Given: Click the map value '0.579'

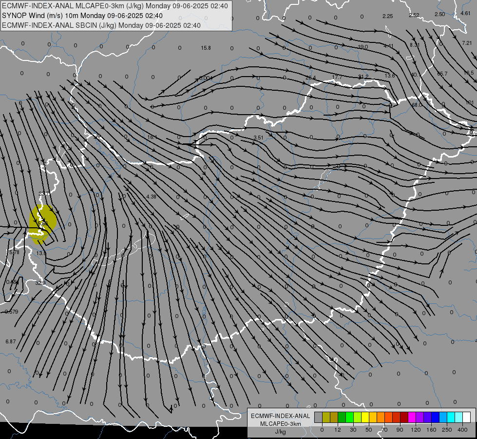Looking at the screenshot, I should pos(12,312).
